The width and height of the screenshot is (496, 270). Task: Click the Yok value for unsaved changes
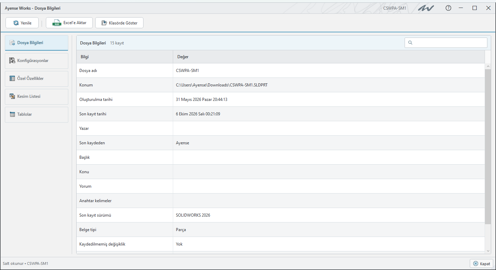[179, 244]
